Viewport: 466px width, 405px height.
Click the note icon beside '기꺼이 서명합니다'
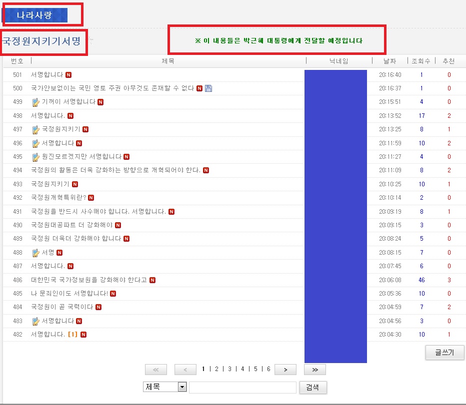(35, 102)
